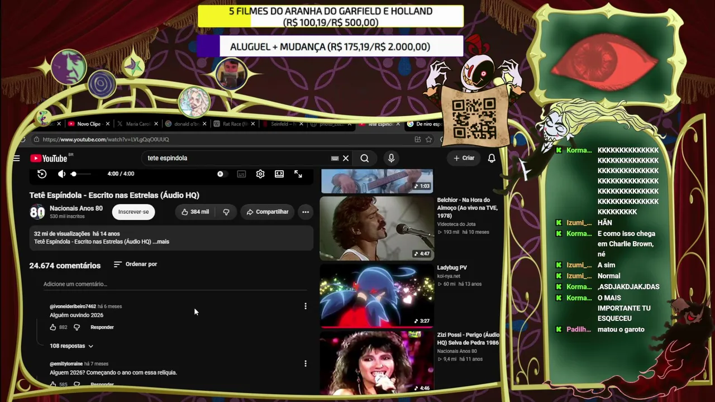Viewport: 715px width, 402px height.
Task: Clear the 'tete espindola' search text
Action: 346,158
